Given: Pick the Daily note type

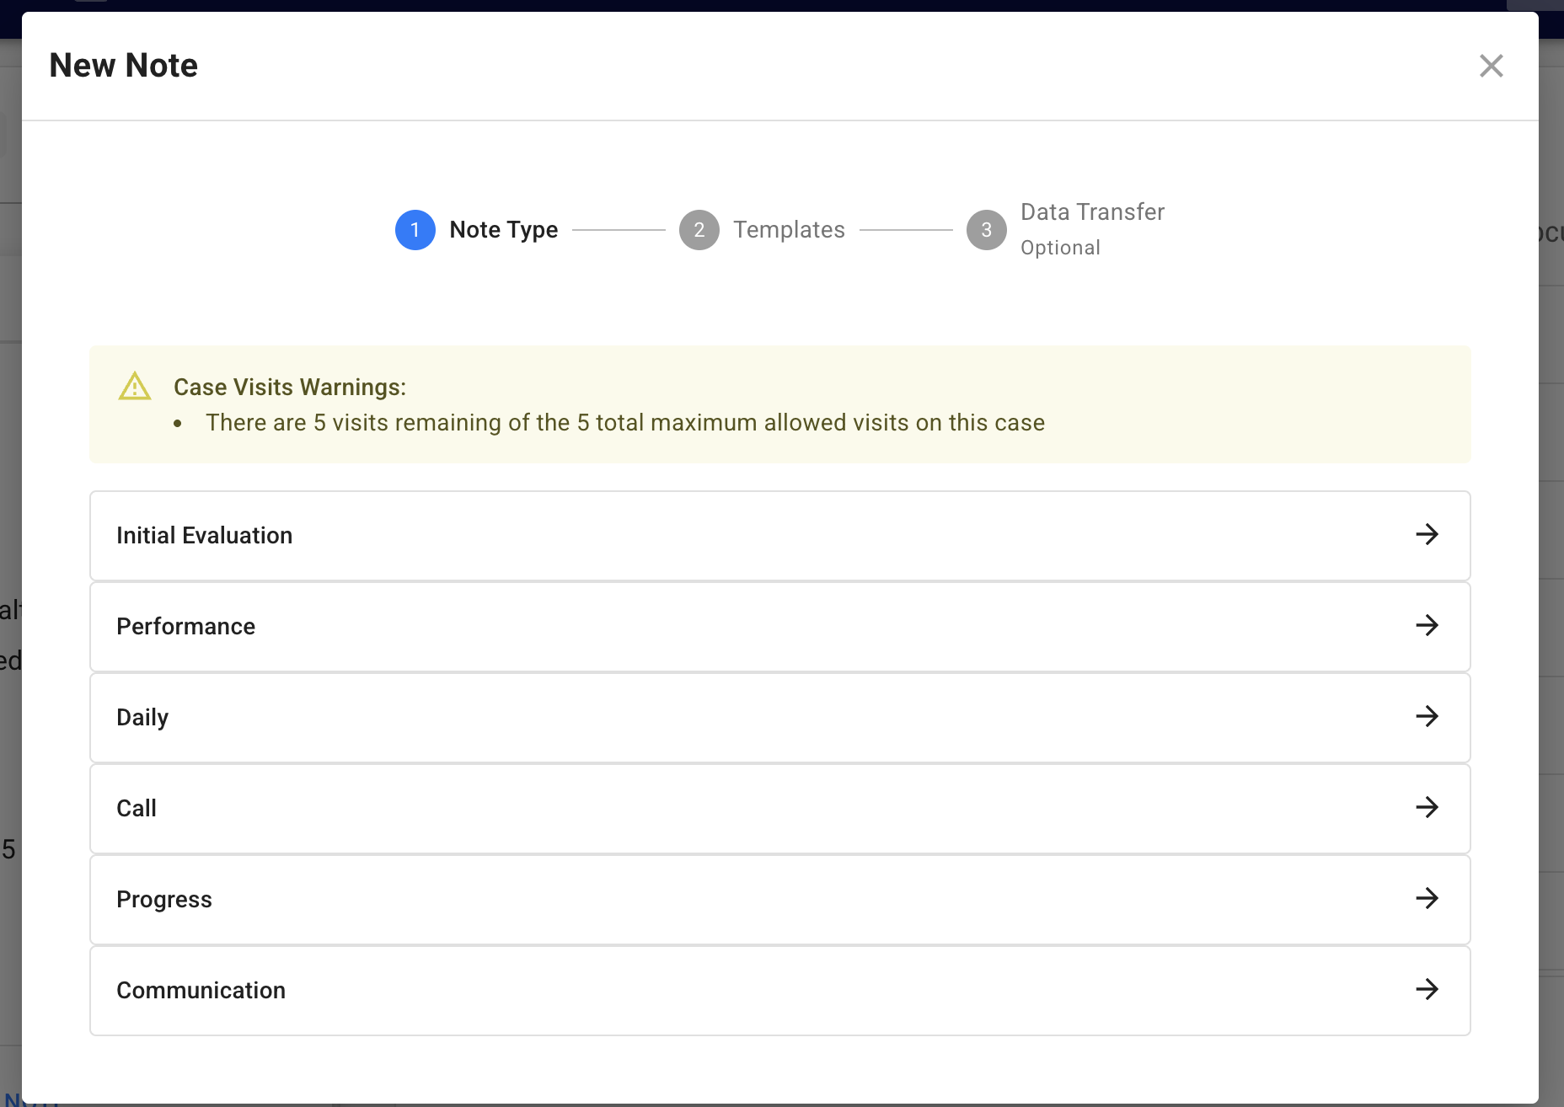Looking at the screenshot, I should click(142, 718).
